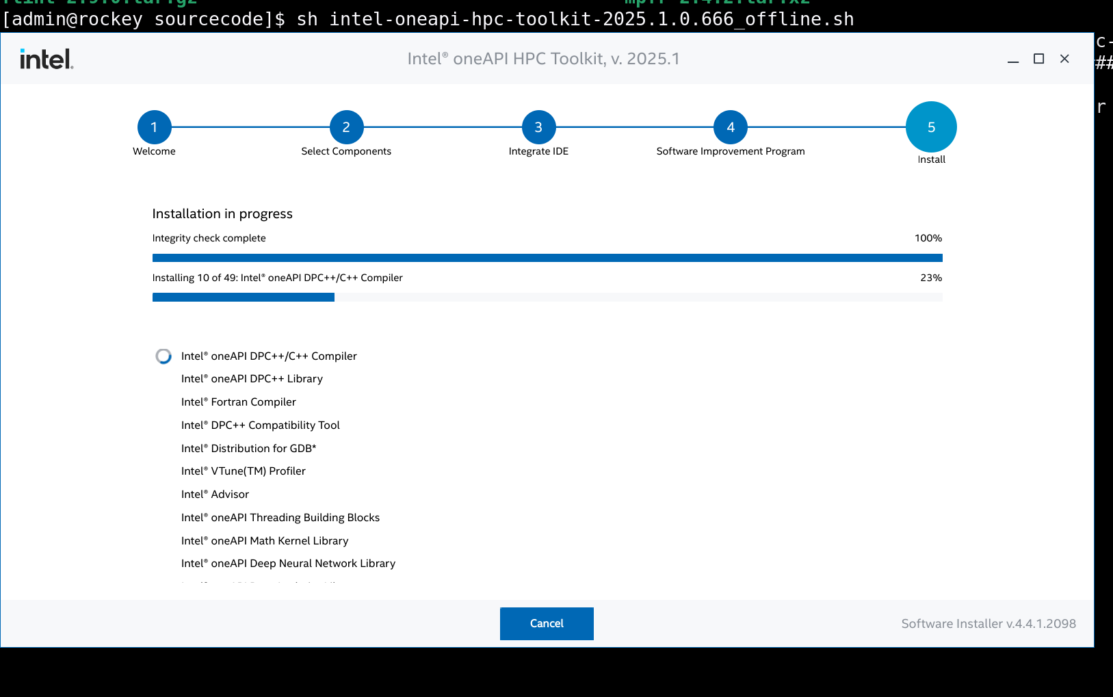Click the spinner beside DPC++/C++ Compiler
1113x697 pixels.
[x=163, y=356]
